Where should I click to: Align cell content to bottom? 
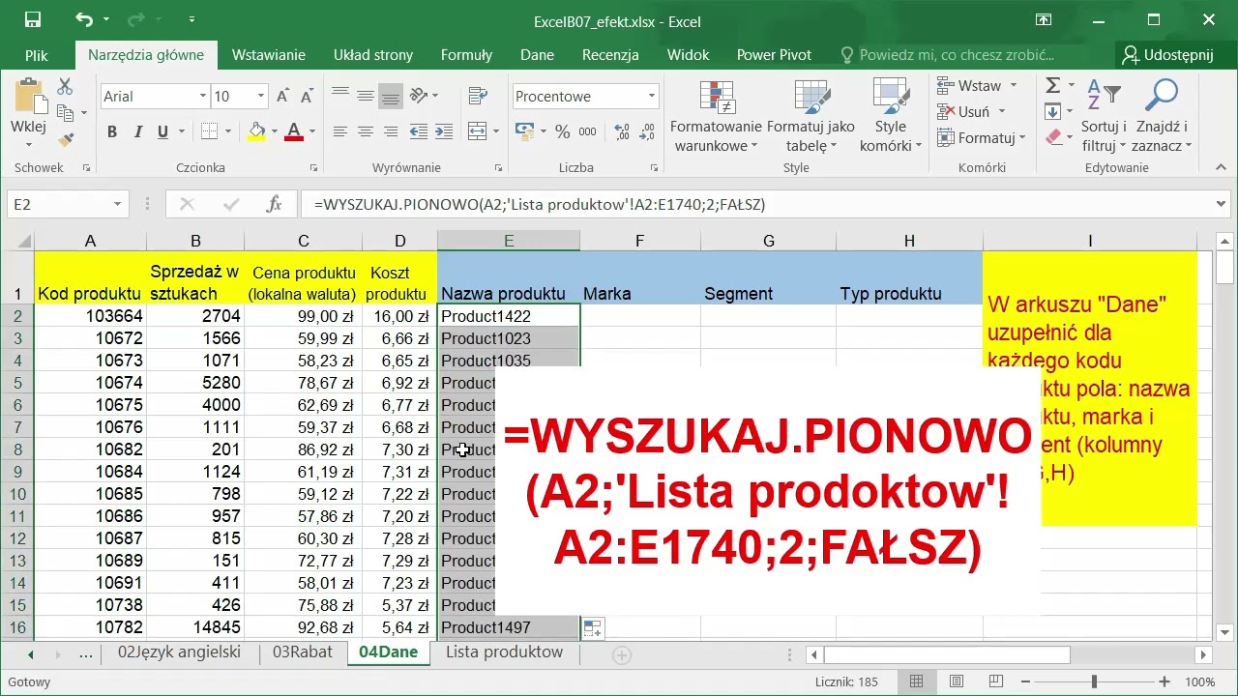[391, 96]
